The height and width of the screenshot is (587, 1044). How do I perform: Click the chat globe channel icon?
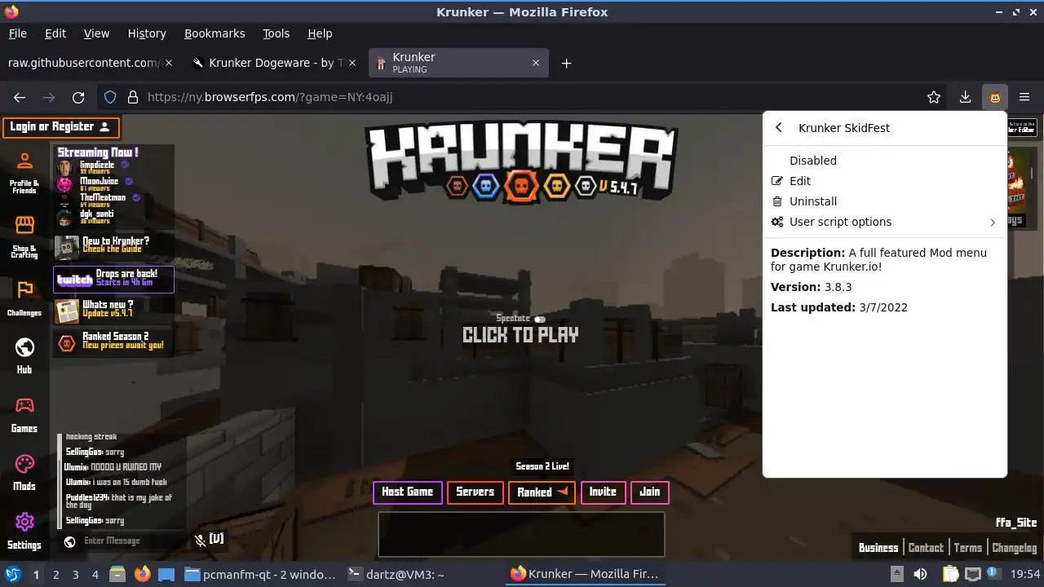tap(70, 541)
